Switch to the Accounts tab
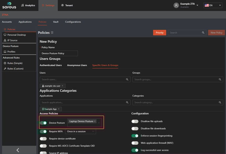 point(7,22)
